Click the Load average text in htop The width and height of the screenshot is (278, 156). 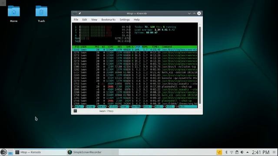[x=155, y=30]
